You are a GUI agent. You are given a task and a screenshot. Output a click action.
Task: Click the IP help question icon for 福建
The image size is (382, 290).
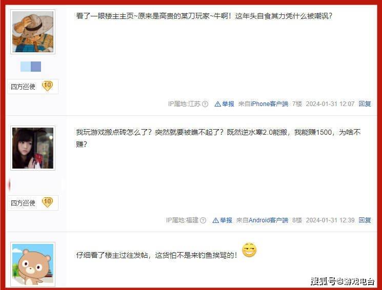[x=203, y=220]
